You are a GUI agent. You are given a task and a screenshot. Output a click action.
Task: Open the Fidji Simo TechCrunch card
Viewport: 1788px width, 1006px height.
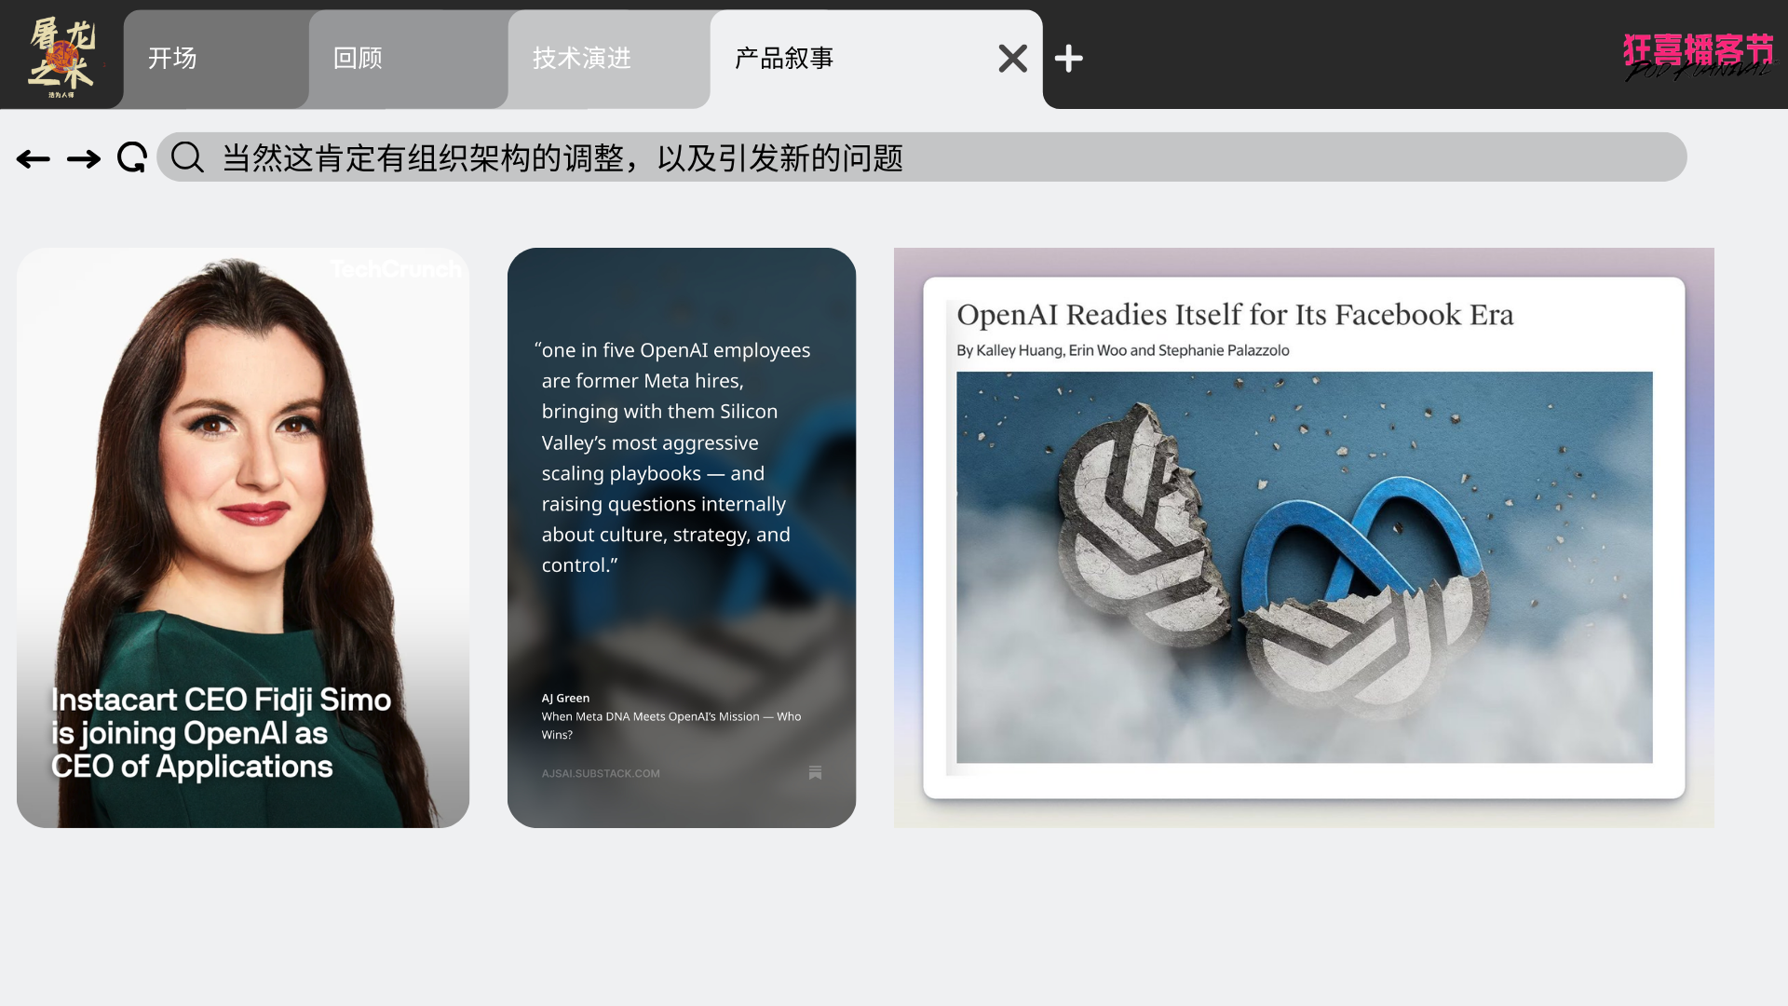tap(242, 537)
